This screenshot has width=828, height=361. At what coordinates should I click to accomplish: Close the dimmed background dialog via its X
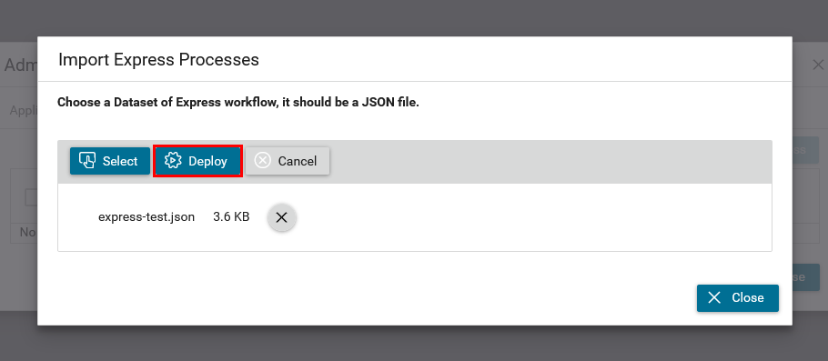(x=818, y=65)
